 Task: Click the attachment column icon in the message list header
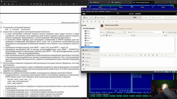click(104, 35)
